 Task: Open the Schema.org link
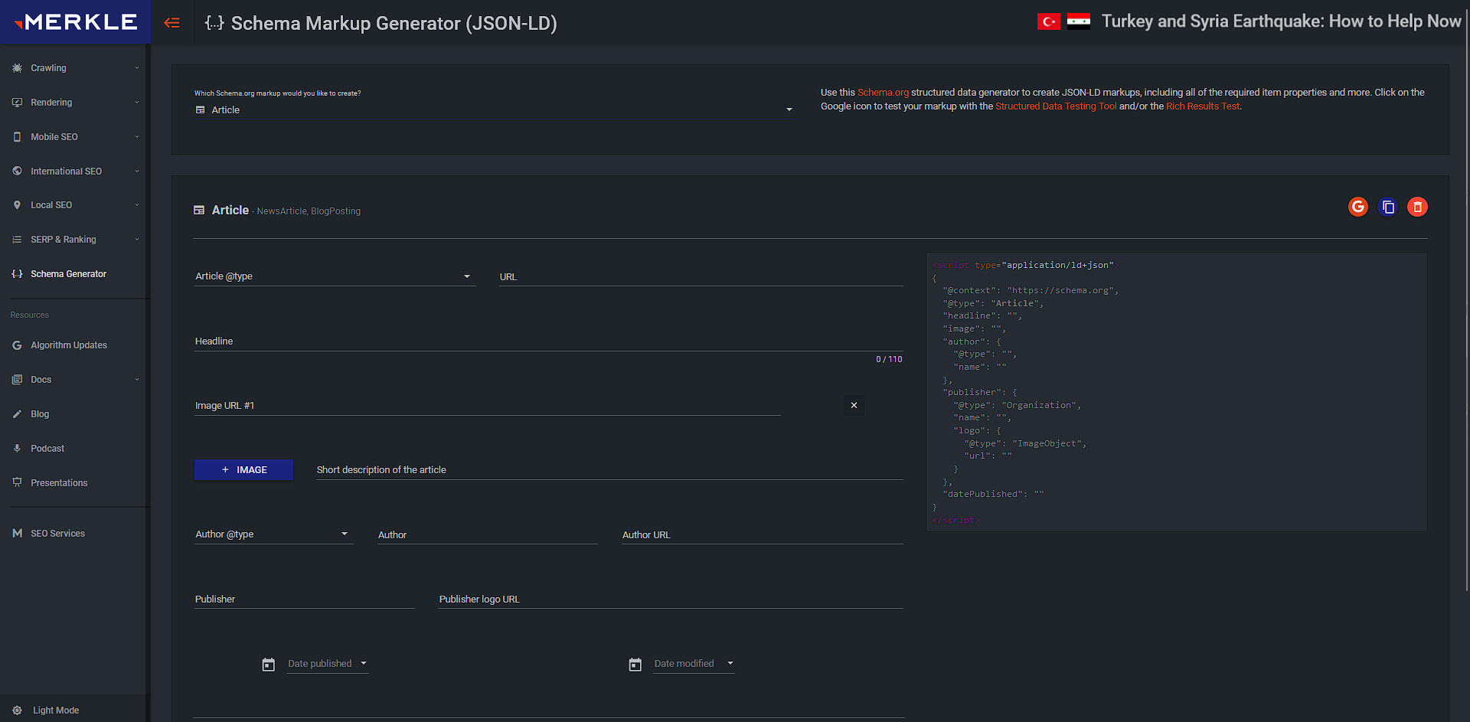(883, 93)
